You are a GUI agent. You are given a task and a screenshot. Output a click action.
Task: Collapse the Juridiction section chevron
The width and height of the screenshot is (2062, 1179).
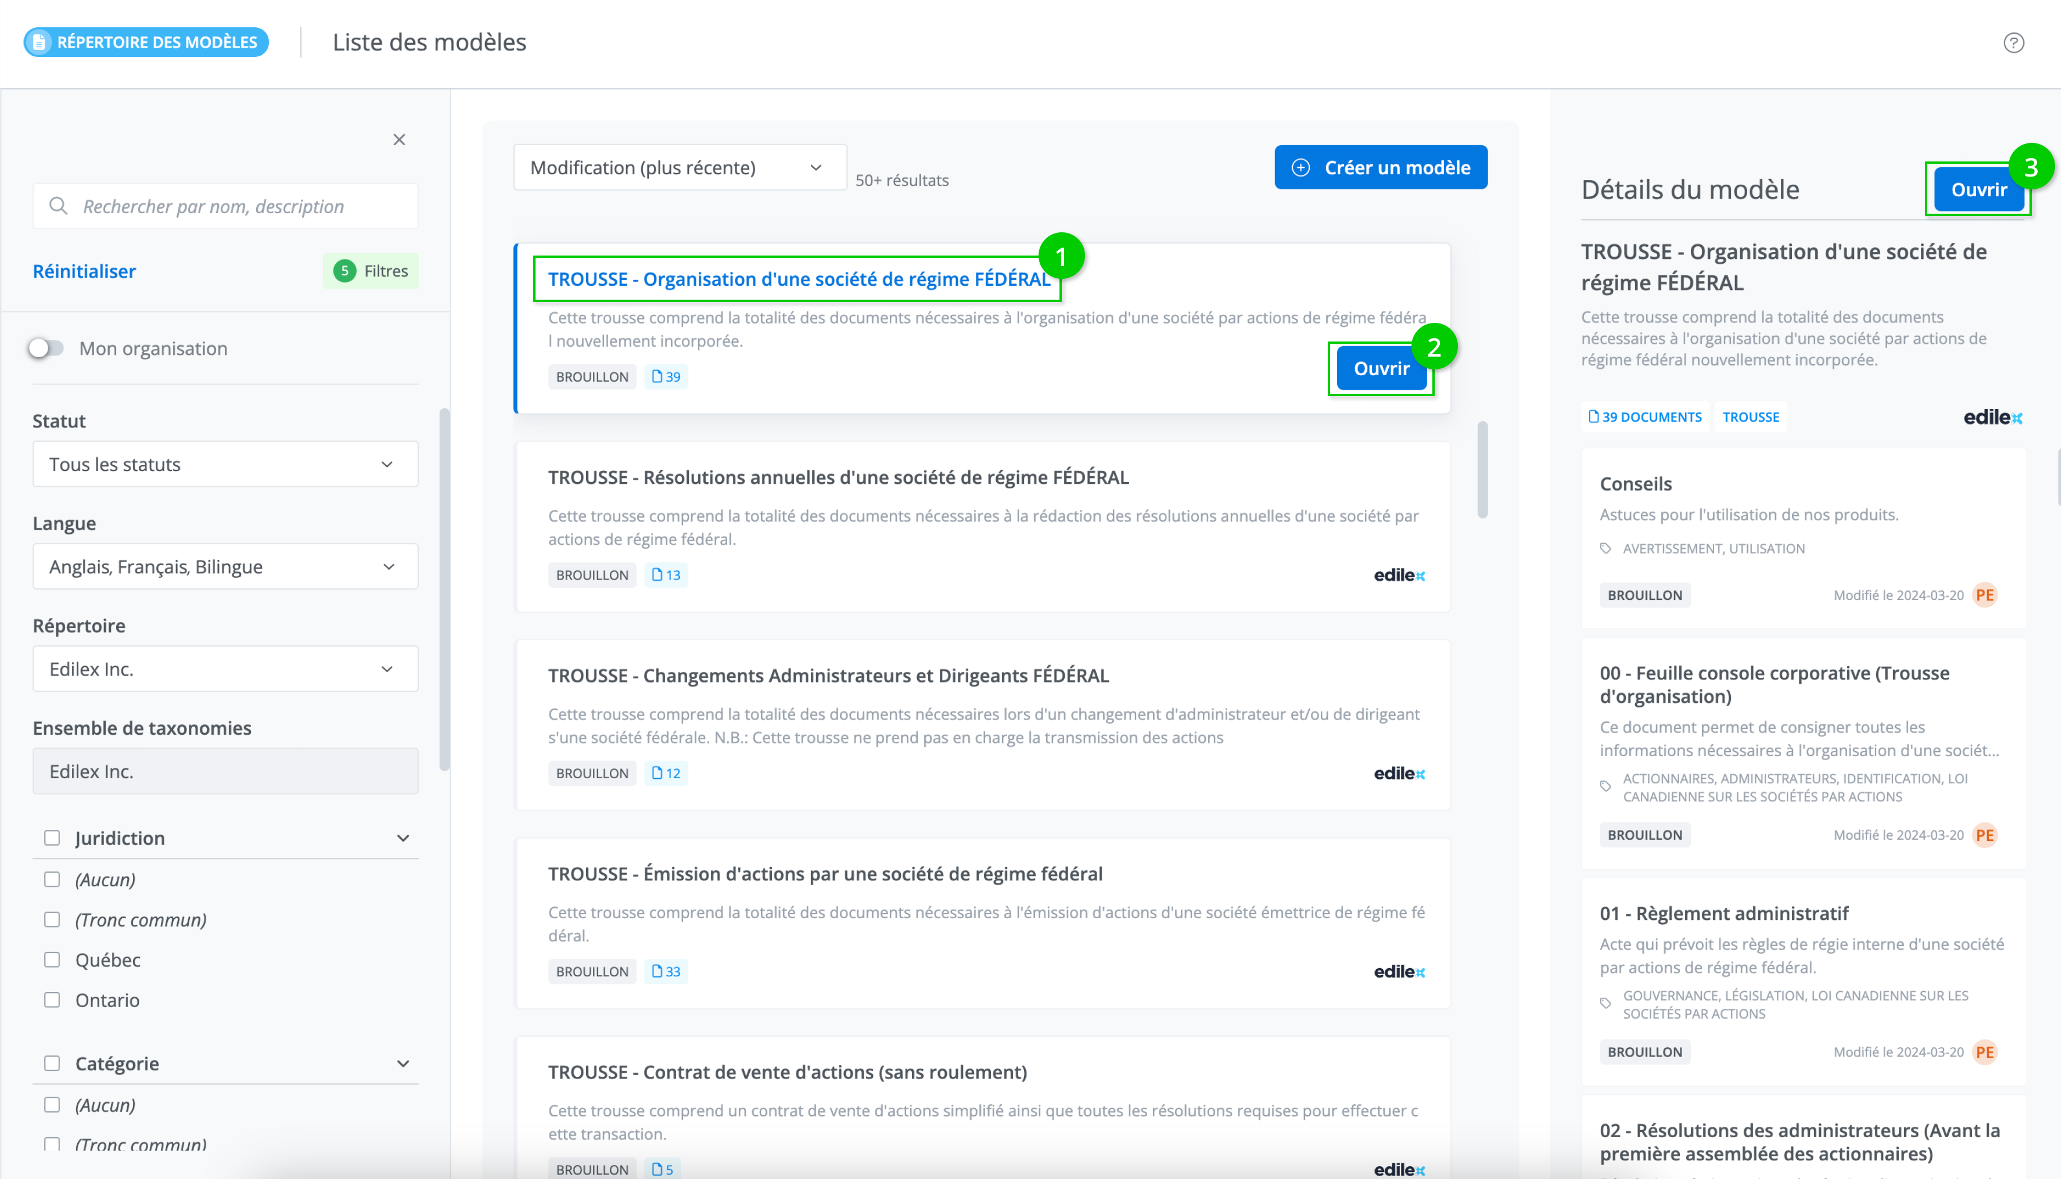403,838
